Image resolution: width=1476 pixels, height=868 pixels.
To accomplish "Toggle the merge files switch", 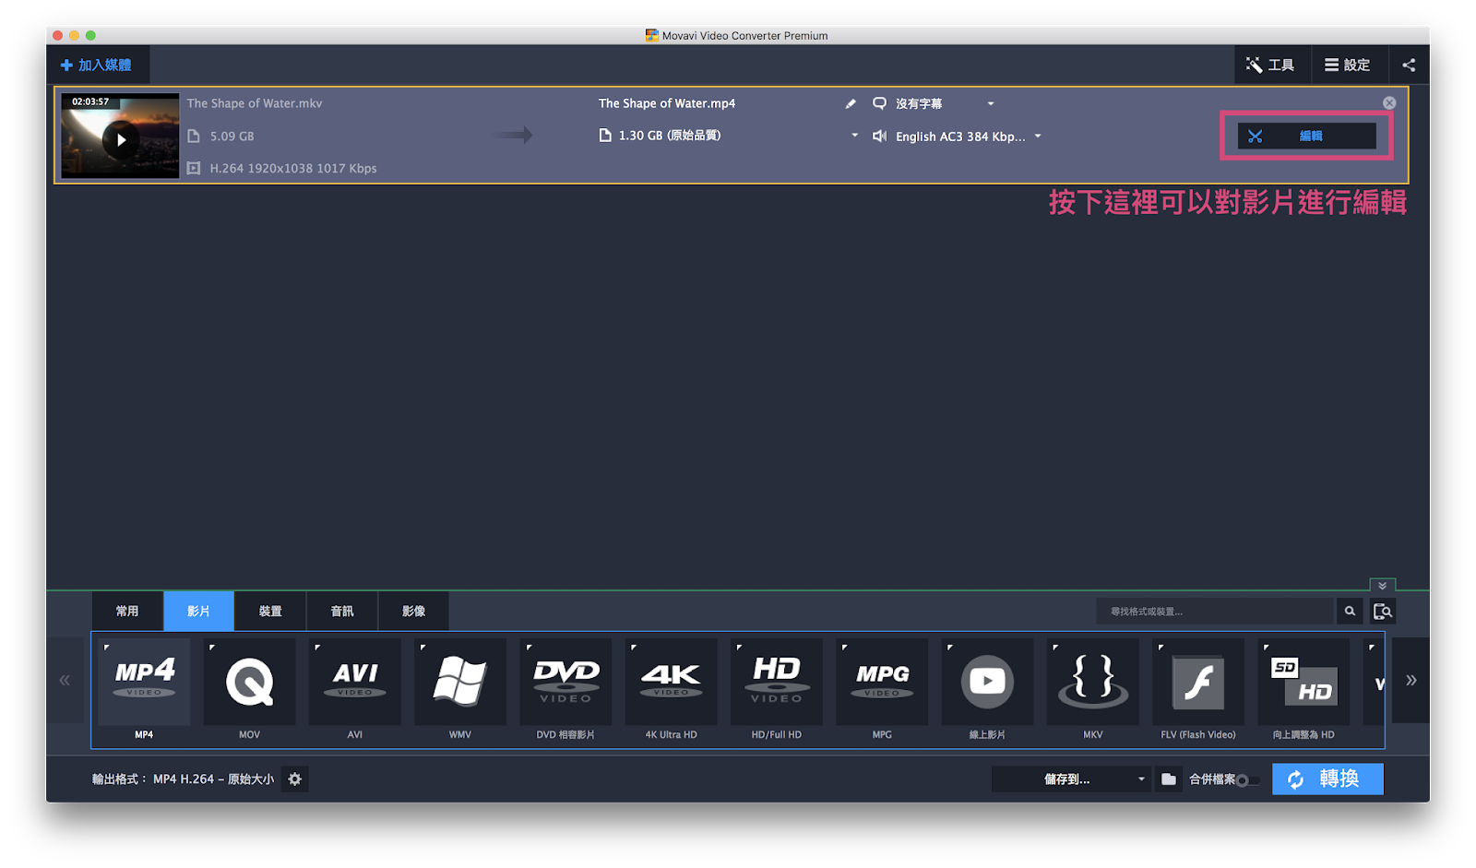I will pyautogui.click(x=1247, y=780).
